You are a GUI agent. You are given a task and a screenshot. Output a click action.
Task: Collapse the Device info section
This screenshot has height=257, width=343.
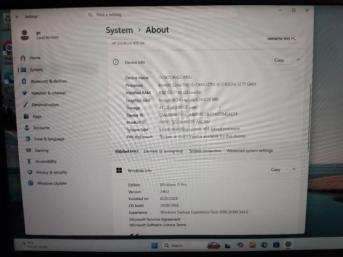[298, 59]
